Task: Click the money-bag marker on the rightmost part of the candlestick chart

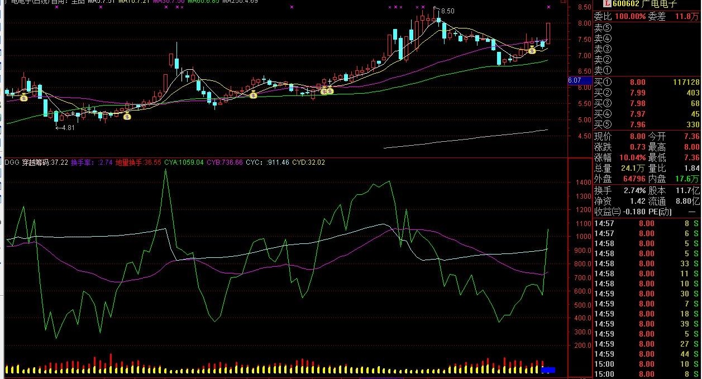Action: pyautogui.click(x=532, y=51)
